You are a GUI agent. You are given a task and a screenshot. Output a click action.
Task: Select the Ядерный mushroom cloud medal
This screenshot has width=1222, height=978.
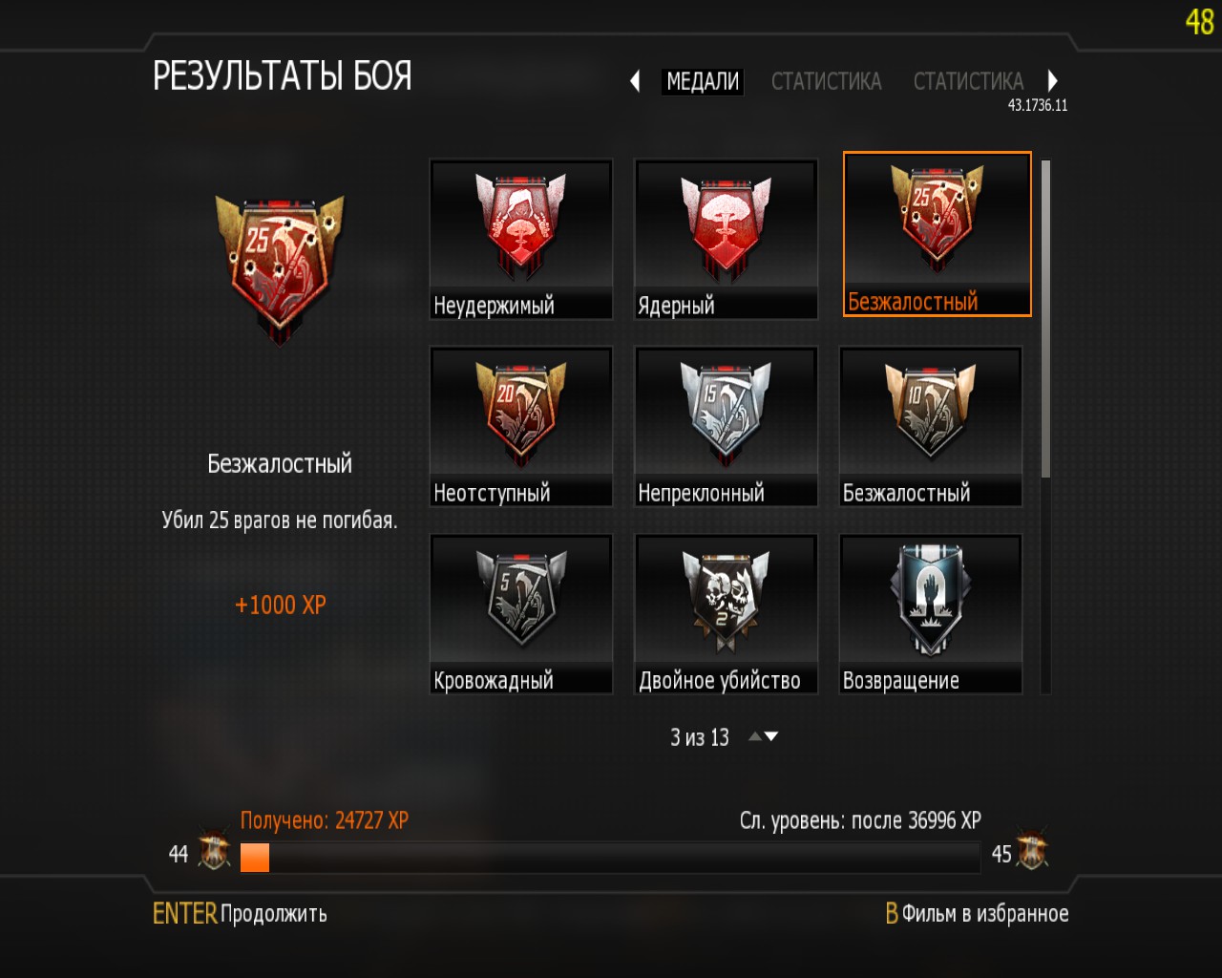(x=726, y=239)
